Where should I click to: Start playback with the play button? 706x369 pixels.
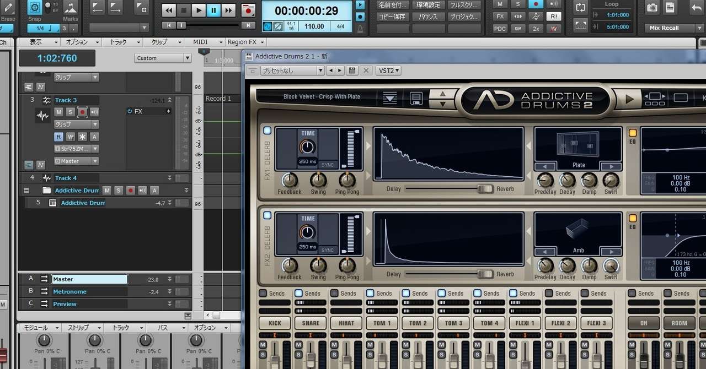point(199,10)
